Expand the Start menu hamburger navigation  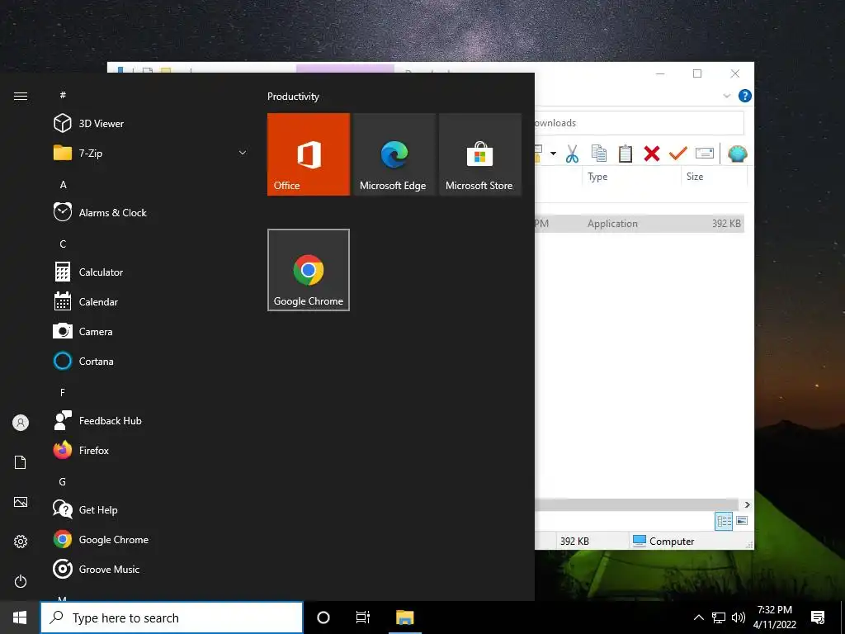[x=21, y=96]
